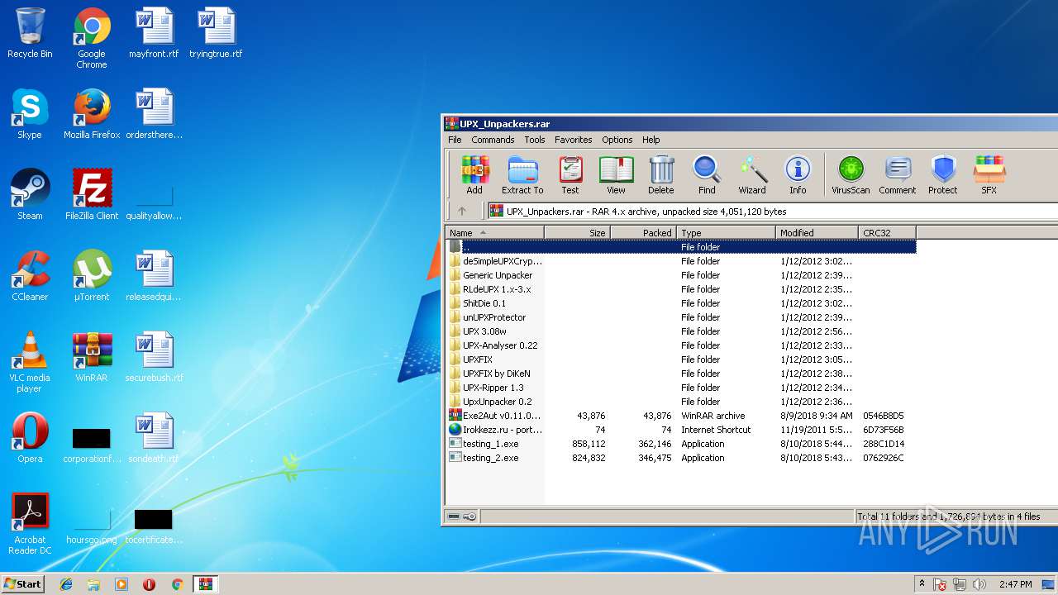Open the Wizard tool
Viewport: 1058px width, 595px height.
(752, 175)
